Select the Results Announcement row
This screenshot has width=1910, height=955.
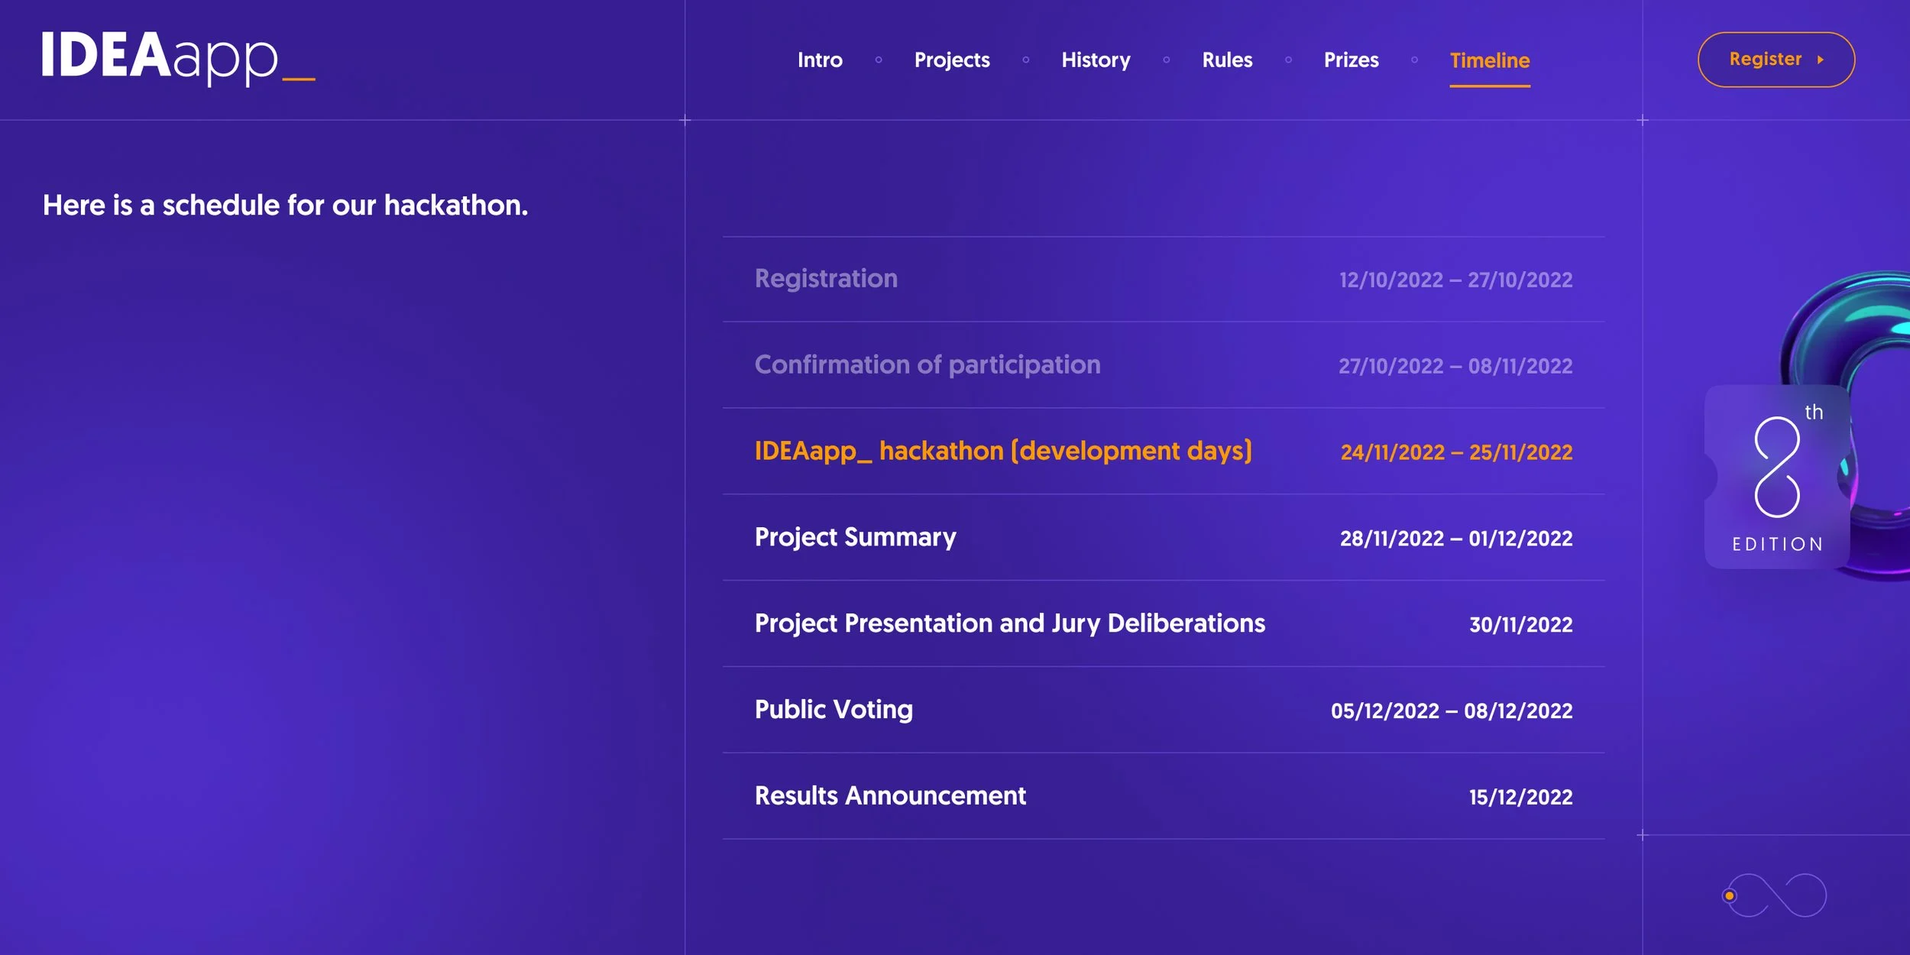1164,797
